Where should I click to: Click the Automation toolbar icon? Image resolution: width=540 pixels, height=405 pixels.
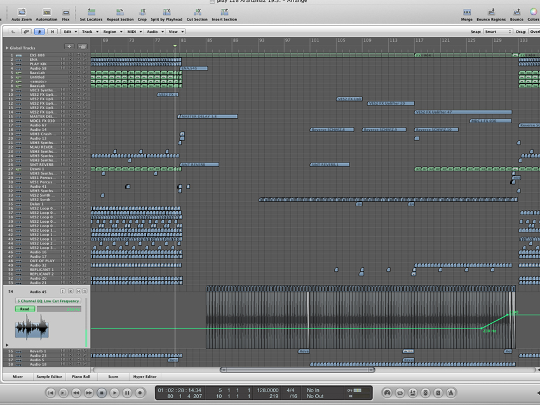click(46, 12)
